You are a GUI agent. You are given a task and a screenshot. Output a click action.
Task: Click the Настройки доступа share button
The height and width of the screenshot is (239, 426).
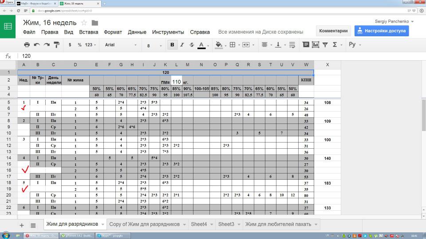[x=381, y=31]
